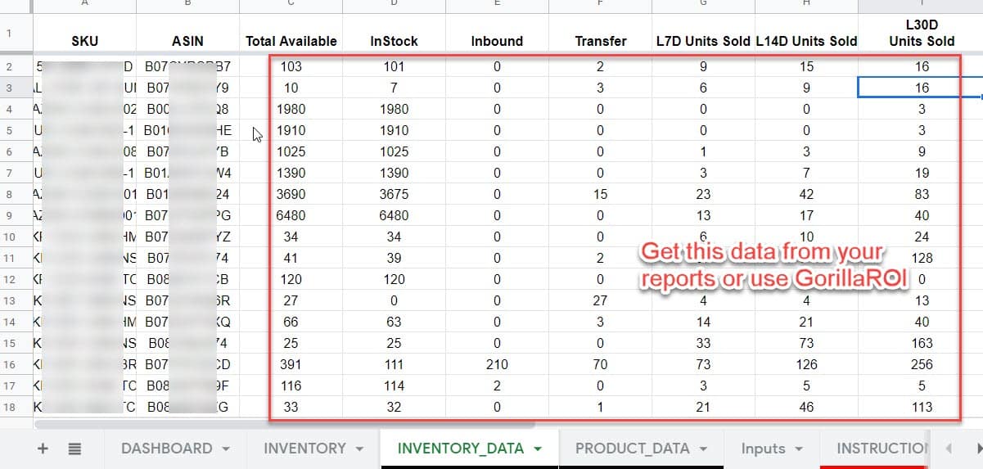The image size is (983, 469).
Task: Select the Transfer cell with value 27
Action: point(600,300)
